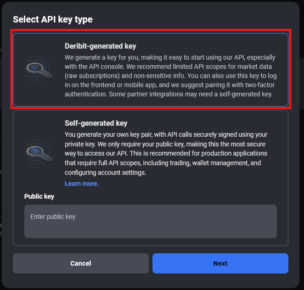Click the 'Self-generated key' title

(x=96, y=123)
